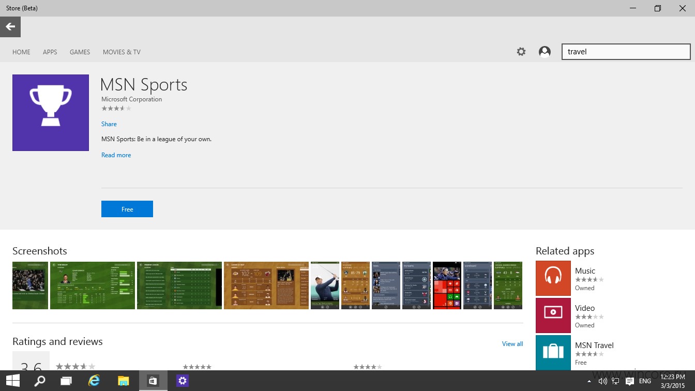Open the Video app play icon
The width and height of the screenshot is (695, 391).
coord(553,315)
